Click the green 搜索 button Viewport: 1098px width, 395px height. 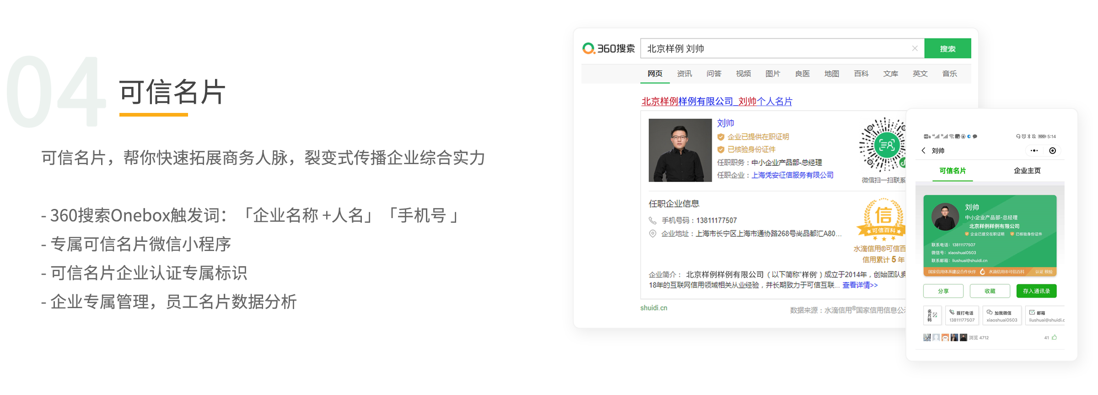tap(947, 48)
